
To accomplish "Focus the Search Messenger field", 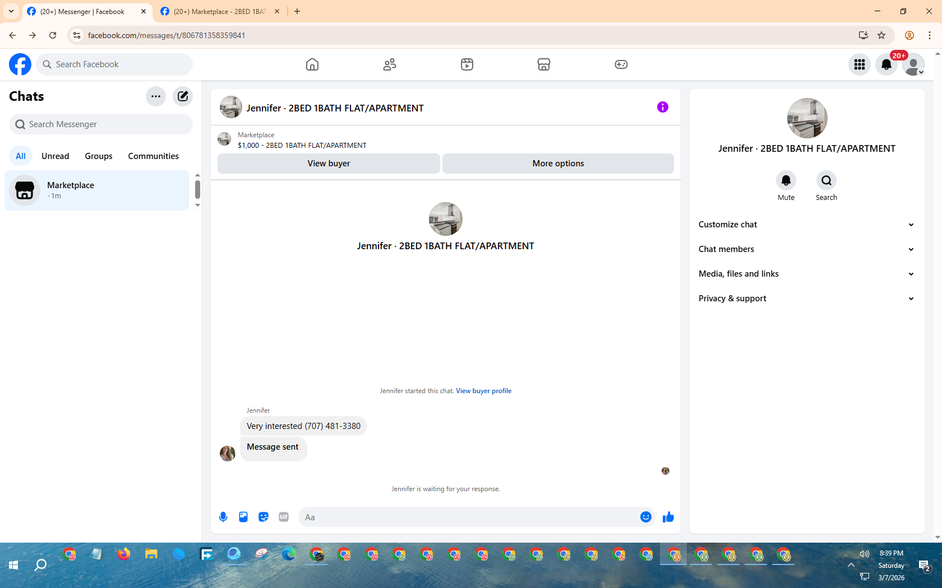I will (101, 124).
